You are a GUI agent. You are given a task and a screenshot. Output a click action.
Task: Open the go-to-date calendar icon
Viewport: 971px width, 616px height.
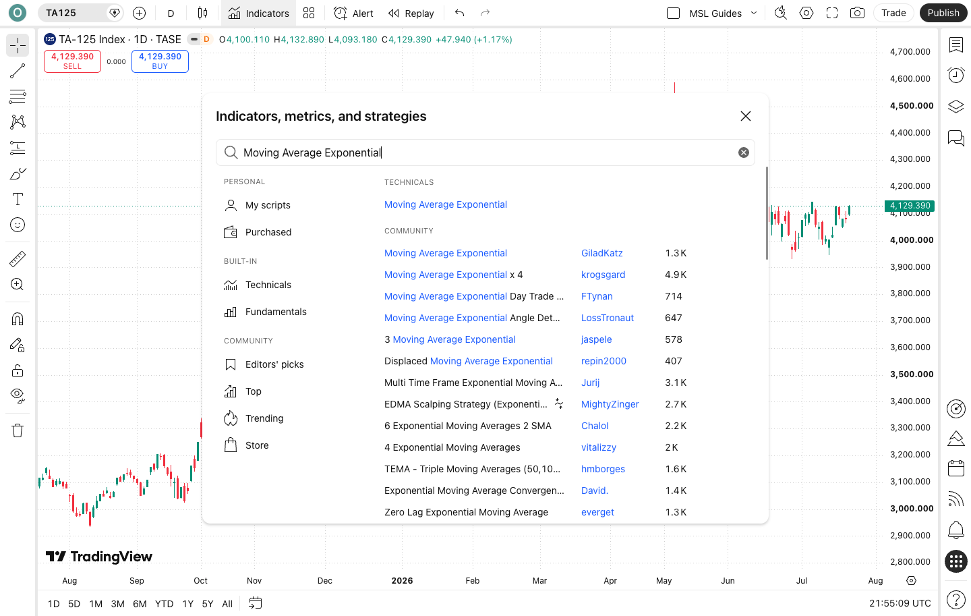pos(255,603)
